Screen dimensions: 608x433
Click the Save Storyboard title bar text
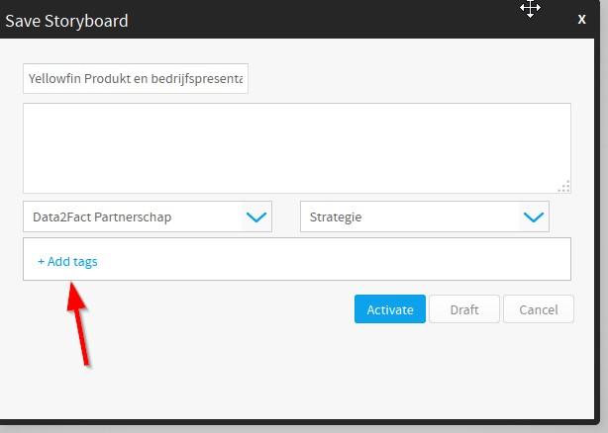pos(66,21)
